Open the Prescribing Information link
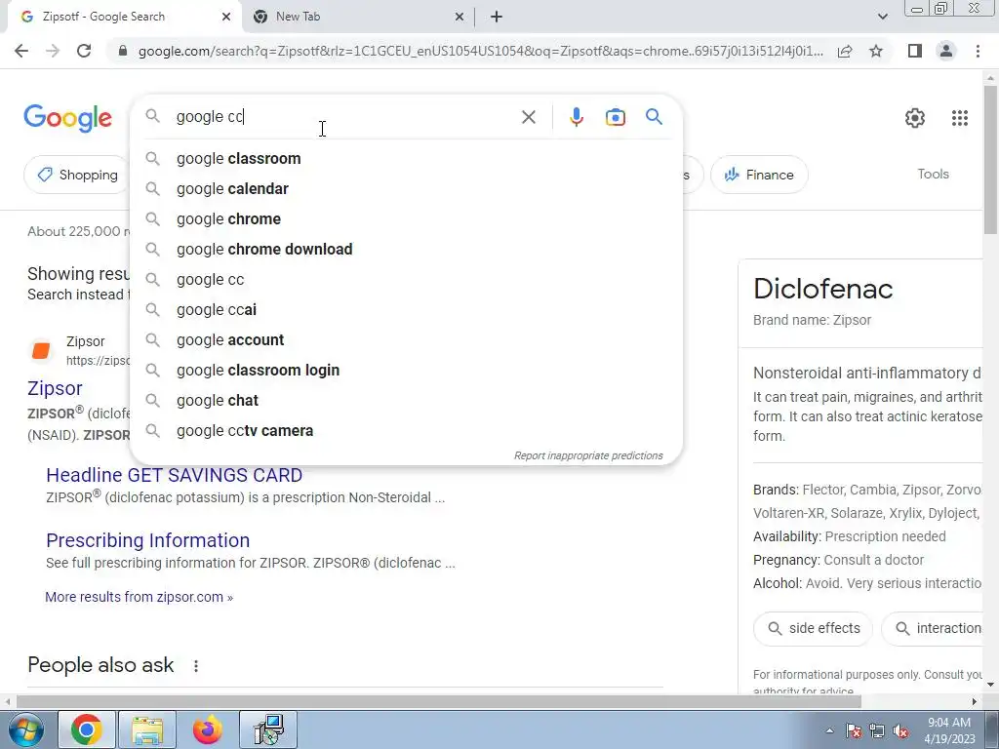 [148, 540]
